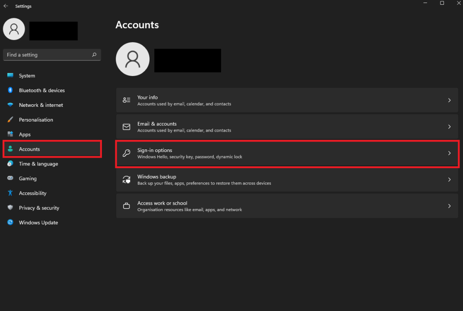Expand the Windows backup row chevron
This screenshot has width=463, height=311.
click(x=450, y=179)
